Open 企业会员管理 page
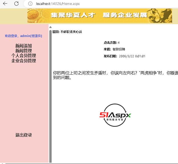This screenshot has height=164, width=178. [x=24, y=61]
